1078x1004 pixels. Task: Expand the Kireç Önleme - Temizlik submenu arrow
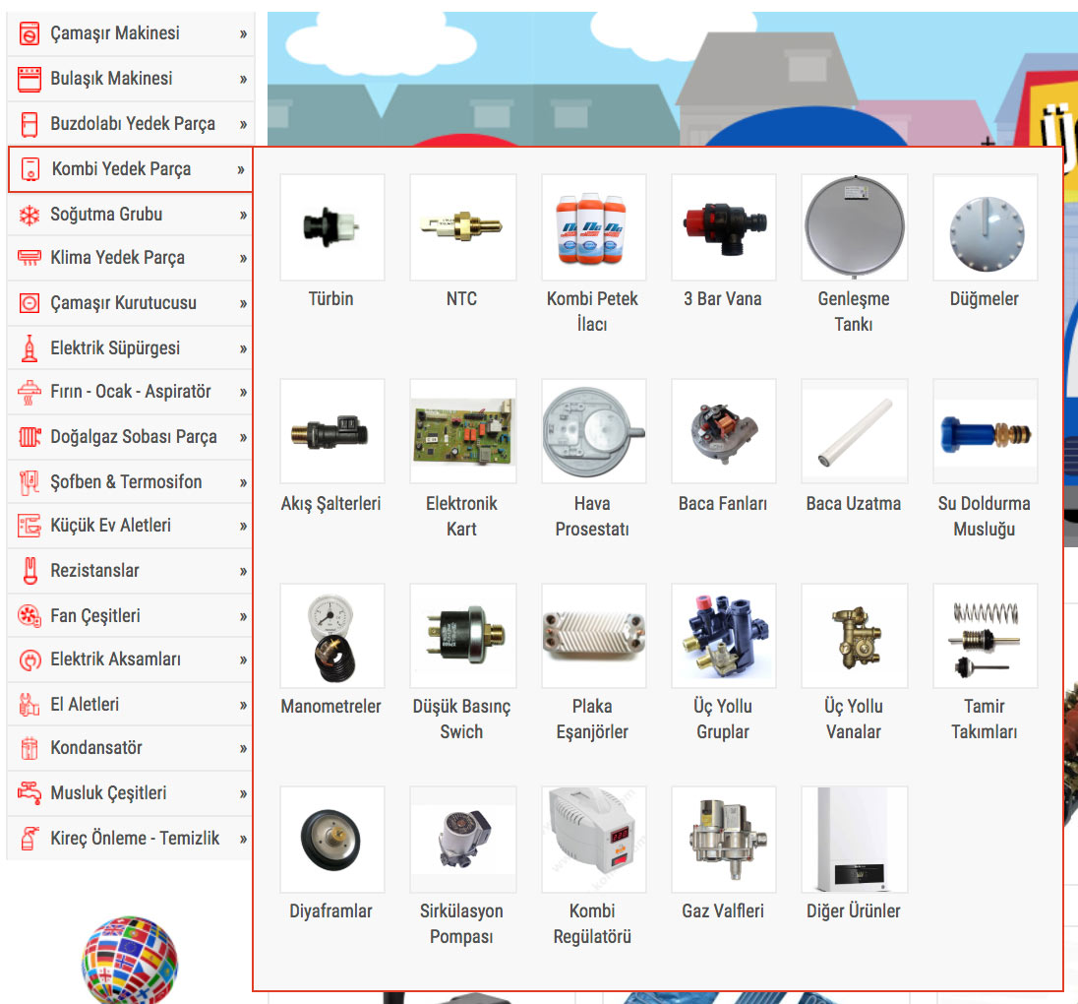(243, 839)
